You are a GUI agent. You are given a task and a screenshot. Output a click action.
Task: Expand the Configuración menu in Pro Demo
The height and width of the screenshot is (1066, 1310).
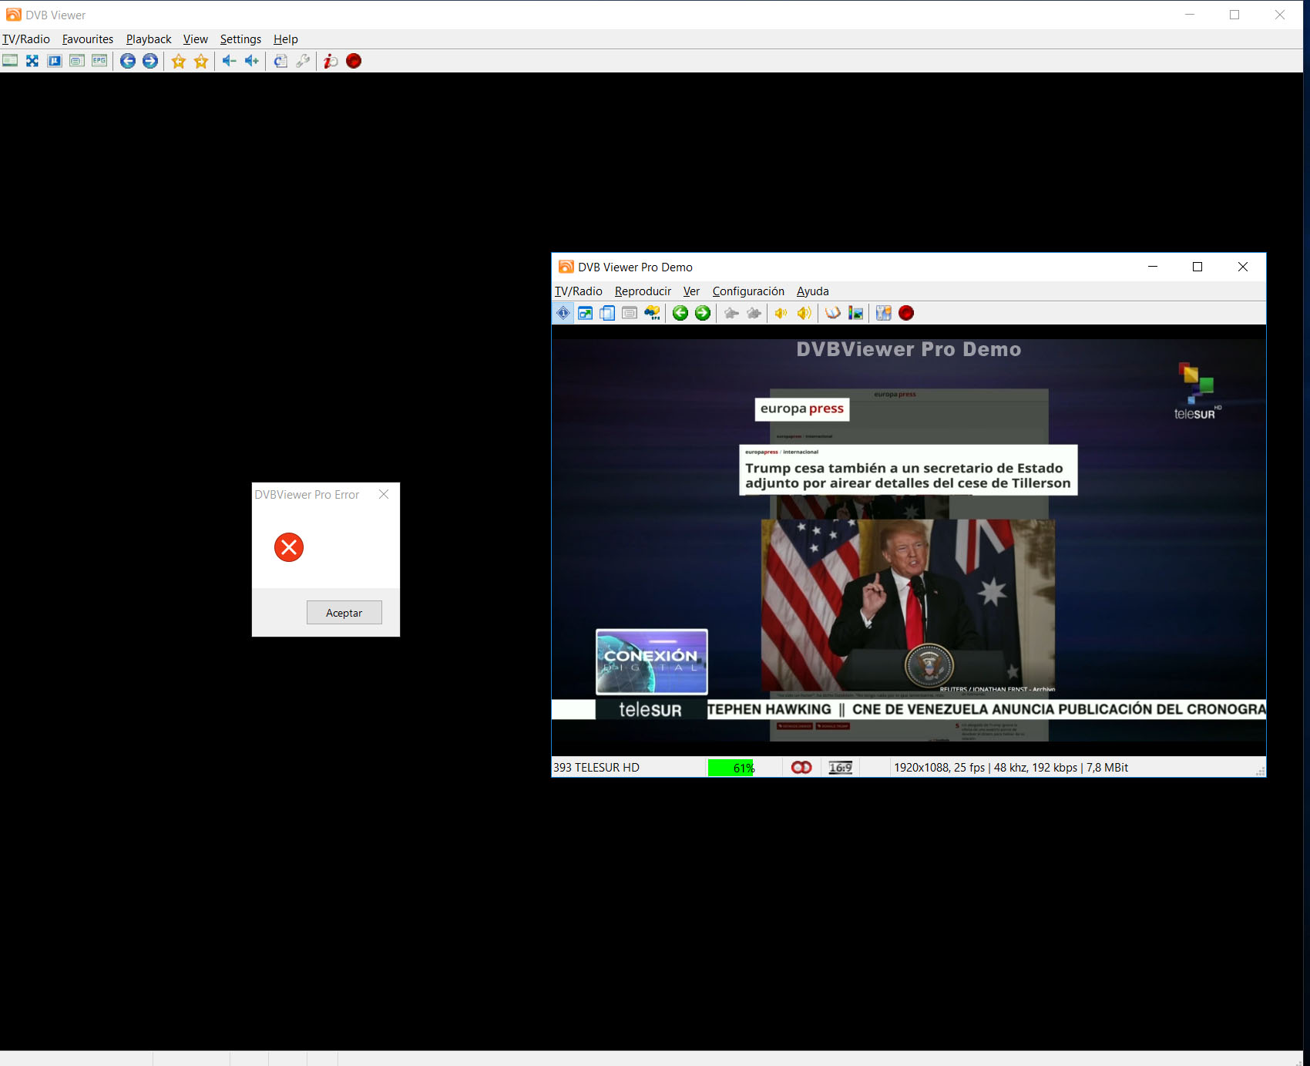point(747,291)
